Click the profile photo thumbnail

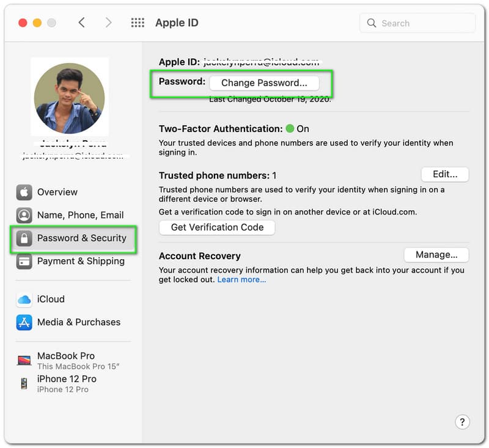tap(69, 98)
